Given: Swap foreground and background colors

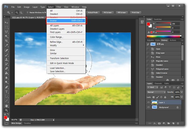Looking at the screenshot, I should [8, 114].
